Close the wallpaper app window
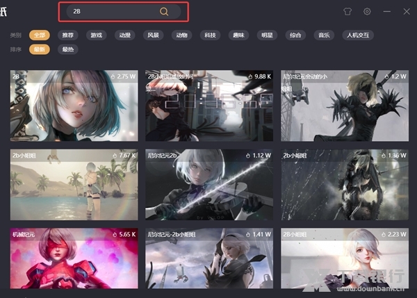Image resolution: width=417 pixels, height=298 pixels. click(407, 11)
